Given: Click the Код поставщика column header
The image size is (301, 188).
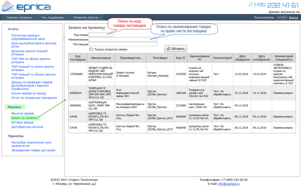Looking at the screenshot, I should pos(78,58).
